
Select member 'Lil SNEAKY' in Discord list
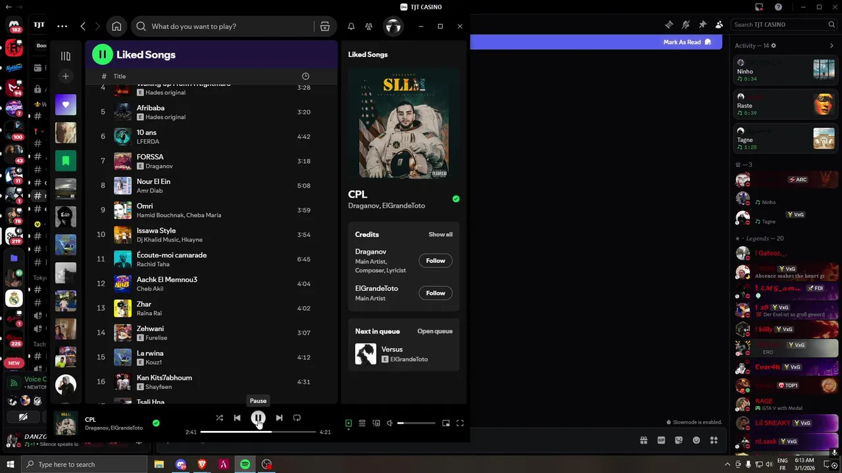[x=786, y=422]
